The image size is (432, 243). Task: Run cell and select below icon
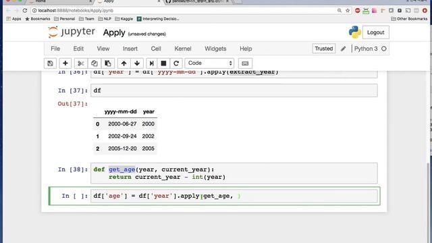(x=151, y=63)
